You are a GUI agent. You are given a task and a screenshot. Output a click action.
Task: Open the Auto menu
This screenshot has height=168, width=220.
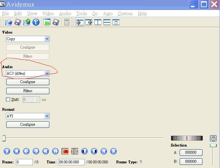108,14
